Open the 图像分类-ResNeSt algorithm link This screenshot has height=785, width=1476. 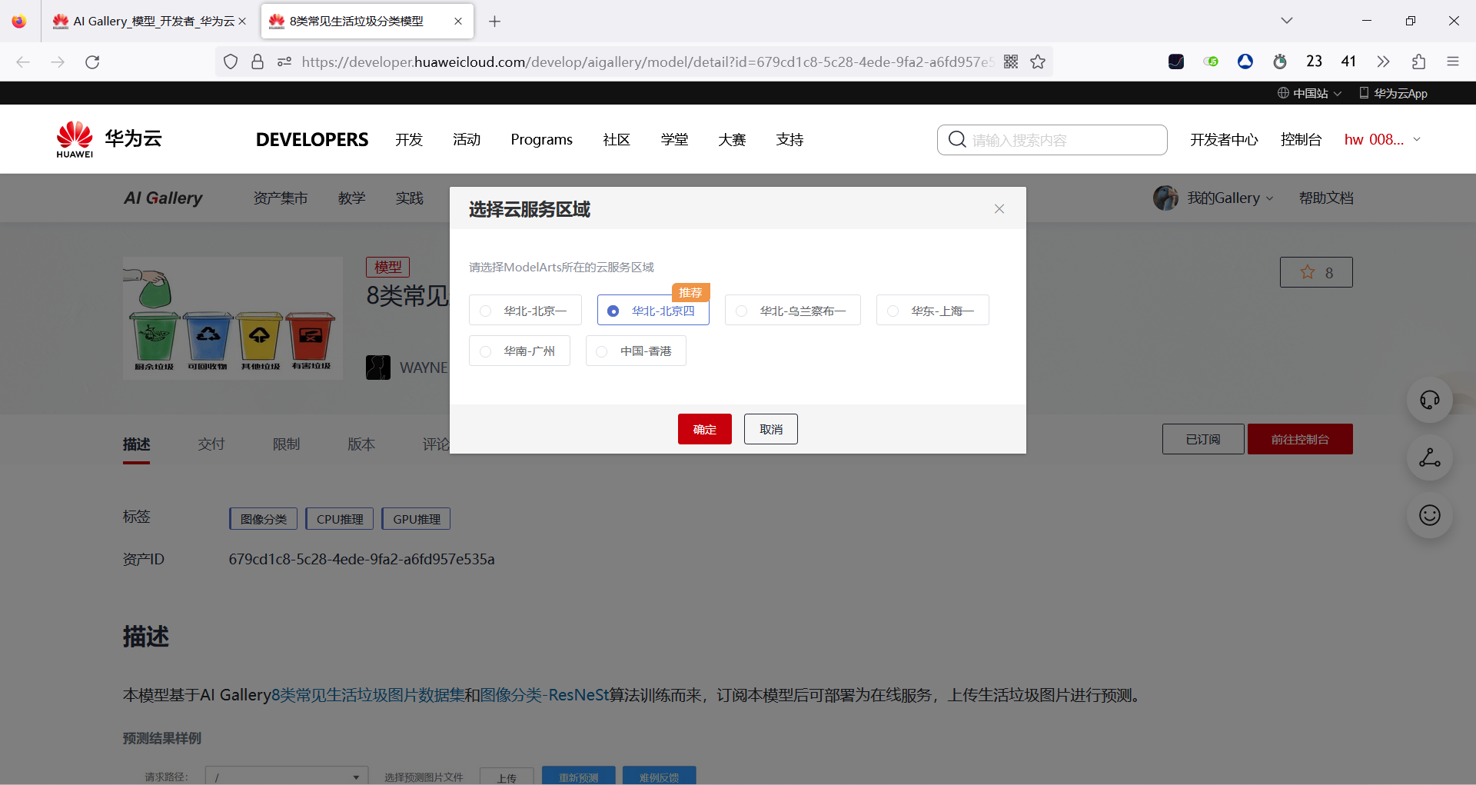tap(543, 694)
